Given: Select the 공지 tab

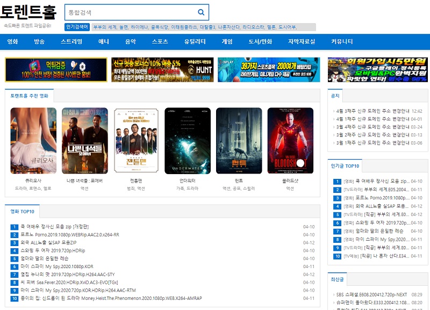Looking at the screenshot, I should tap(335, 96).
